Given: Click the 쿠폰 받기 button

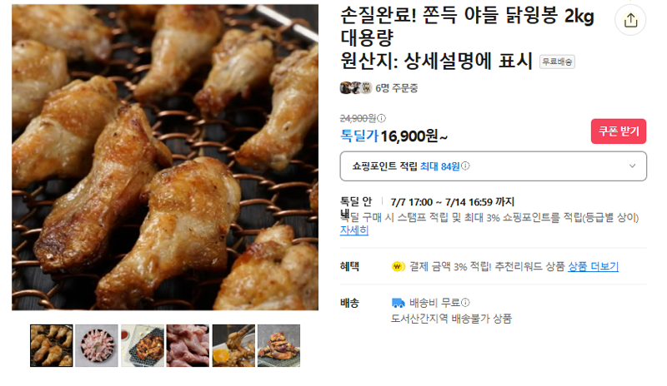Looking at the screenshot, I should (x=618, y=131).
